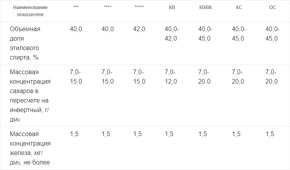Select the four-star **** column header
The width and height of the screenshot is (290, 170).
(x=107, y=7)
